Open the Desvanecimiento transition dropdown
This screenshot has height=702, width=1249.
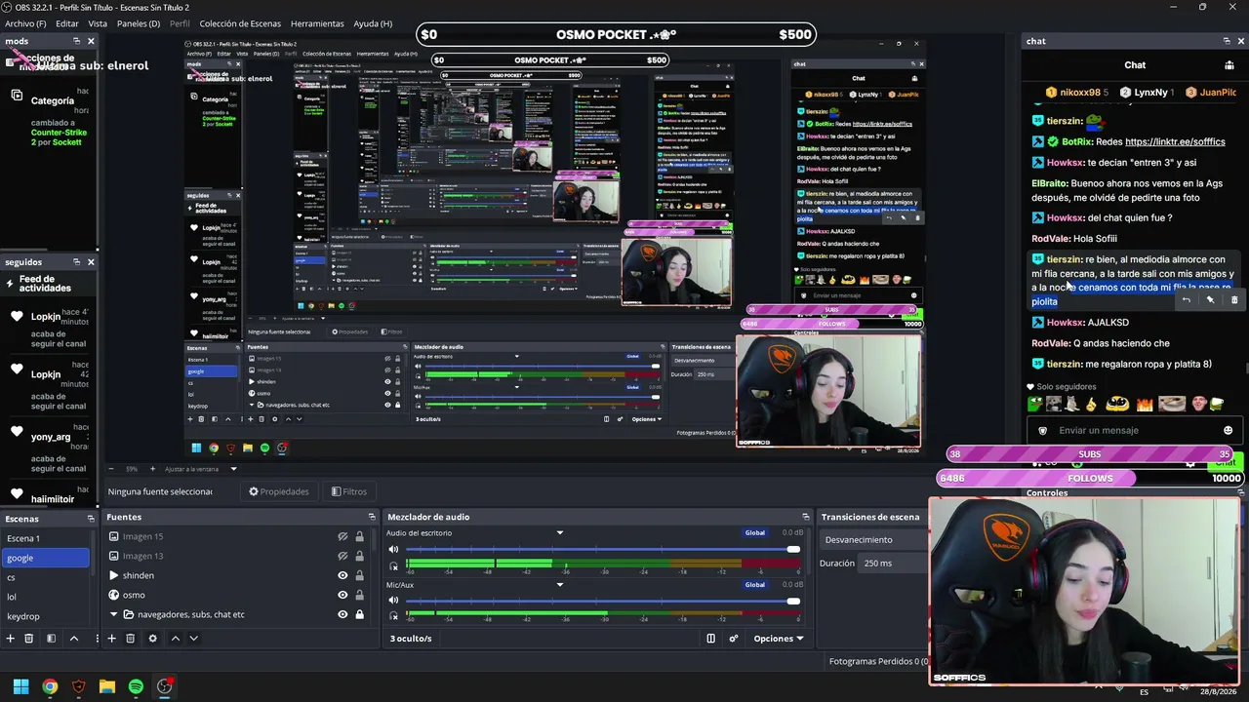[872, 539]
